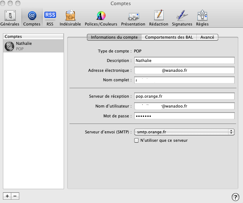Open the Indésirable junk mail settings
The height and width of the screenshot is (203, 243).
[70, 18]
